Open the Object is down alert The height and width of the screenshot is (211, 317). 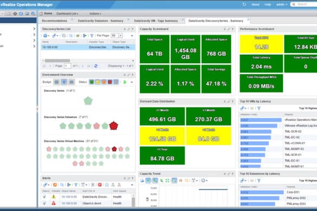click(x=92, y=203)
